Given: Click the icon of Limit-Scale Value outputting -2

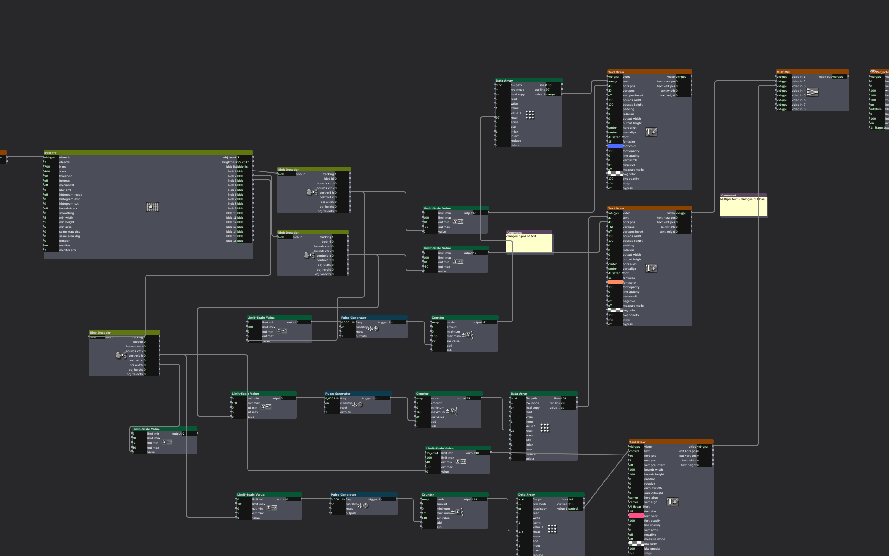Looking at the screenshot, I should [167, 442].
